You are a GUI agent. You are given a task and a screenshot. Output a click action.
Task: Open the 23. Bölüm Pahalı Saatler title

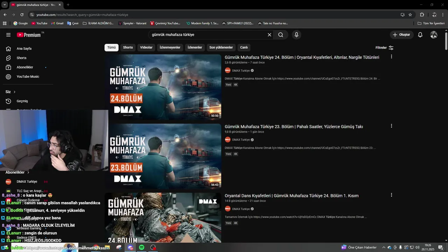pos(294,127)
